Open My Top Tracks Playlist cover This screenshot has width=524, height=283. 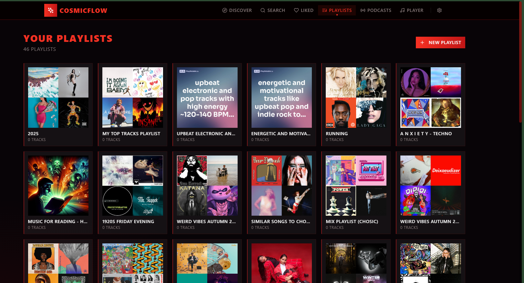pos(133,98)
